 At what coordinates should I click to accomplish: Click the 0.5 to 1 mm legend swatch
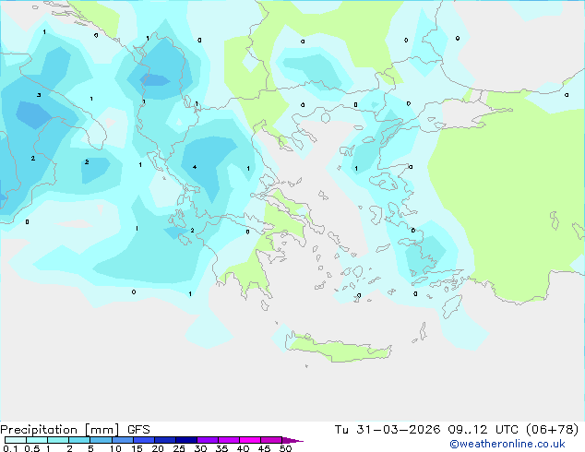click(37, 440)
